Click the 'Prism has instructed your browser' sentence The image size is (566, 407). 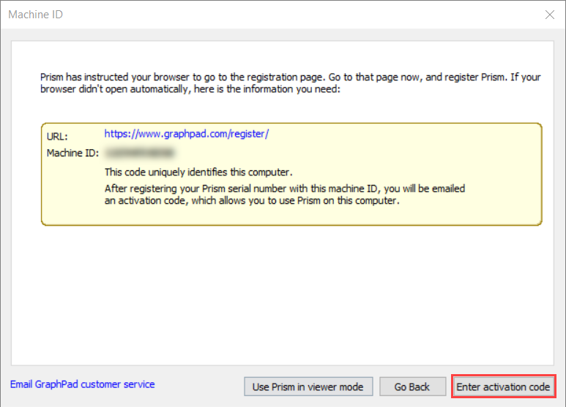290,77
